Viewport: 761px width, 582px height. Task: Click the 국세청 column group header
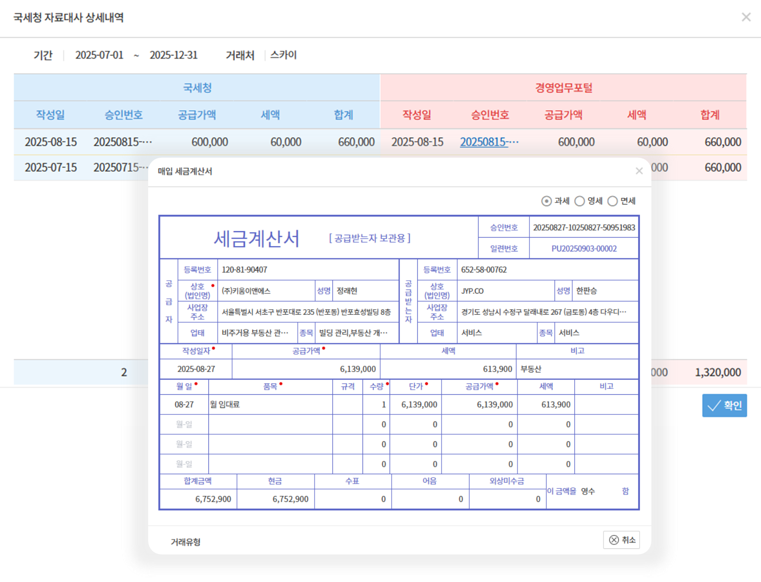pyautogui.click(x=197, y=88)
